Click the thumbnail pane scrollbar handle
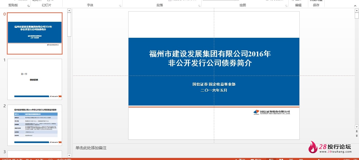Viewport: 359px width, 160px height. pyautogui.click(x=69, y=25)
